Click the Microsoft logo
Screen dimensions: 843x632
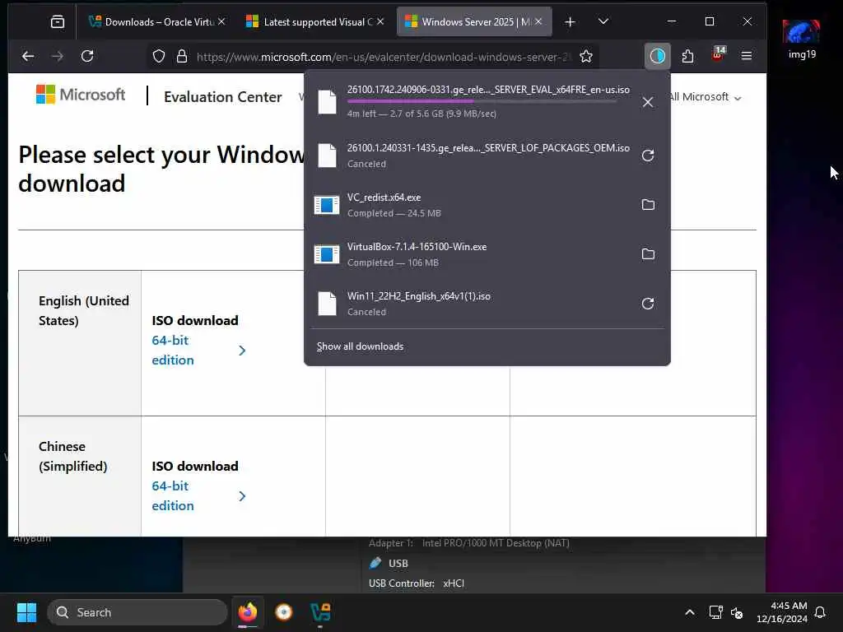(x=81, y=95)
